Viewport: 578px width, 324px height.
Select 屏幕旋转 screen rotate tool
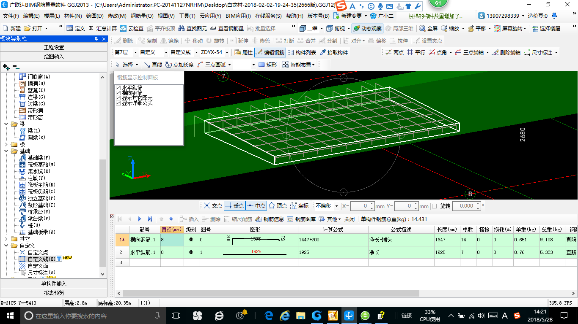(x=510, y=28)
